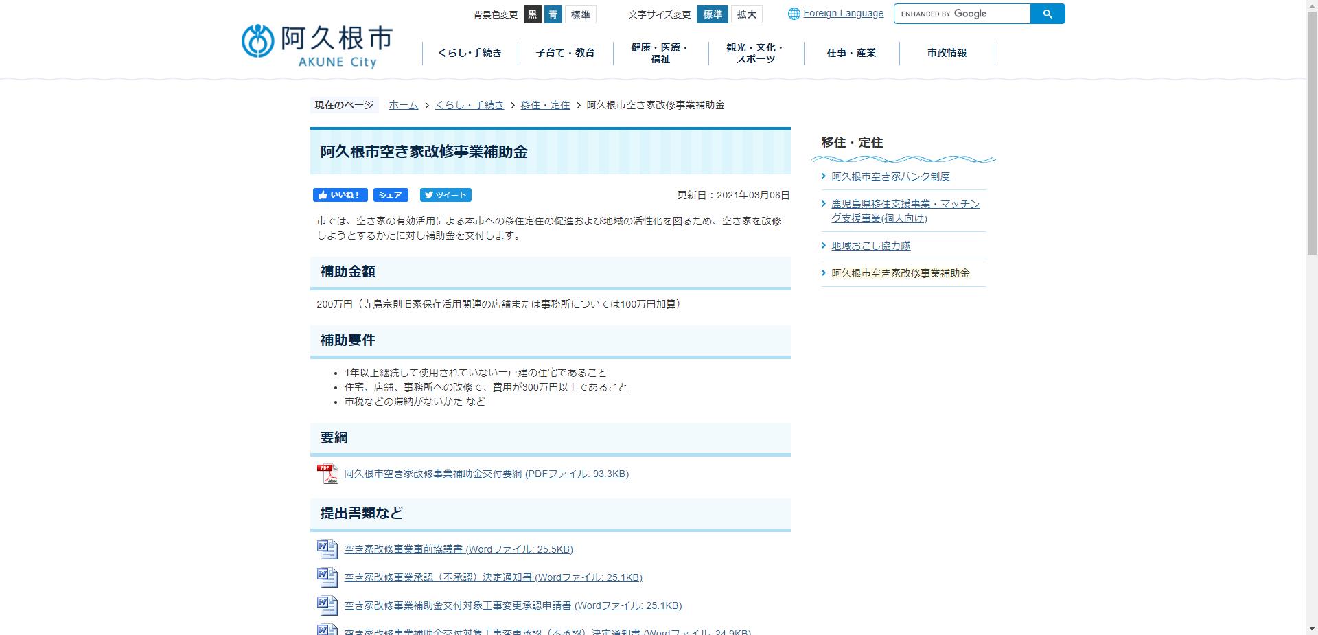Click the Facebook いいね! like icon

point(322,195)
